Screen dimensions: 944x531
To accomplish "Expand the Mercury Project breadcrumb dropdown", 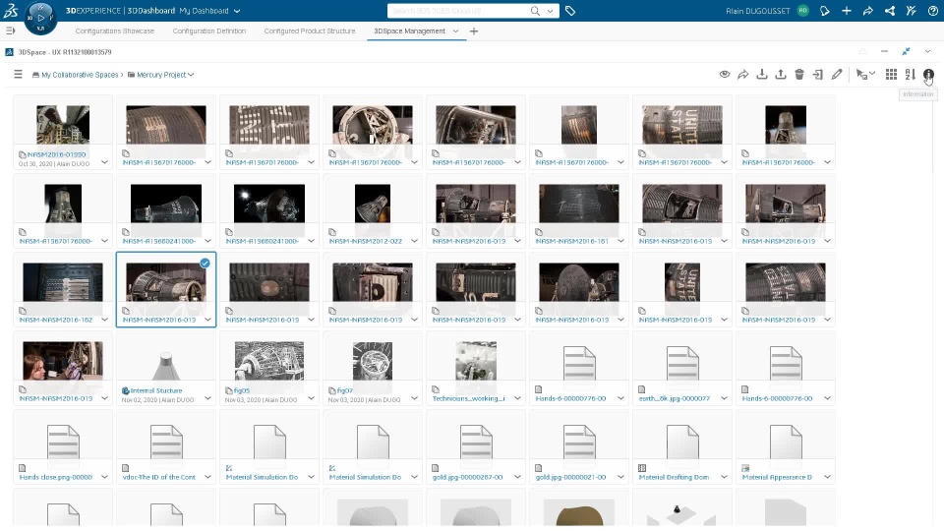I will (191, 75).
